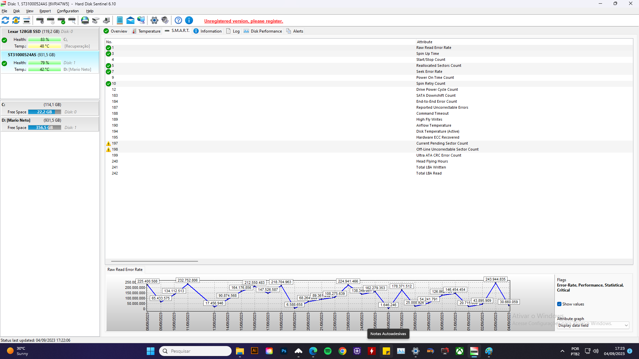Click the disk and computer toolbar icon
Screen dimensions: 639x359
point(106,21)
